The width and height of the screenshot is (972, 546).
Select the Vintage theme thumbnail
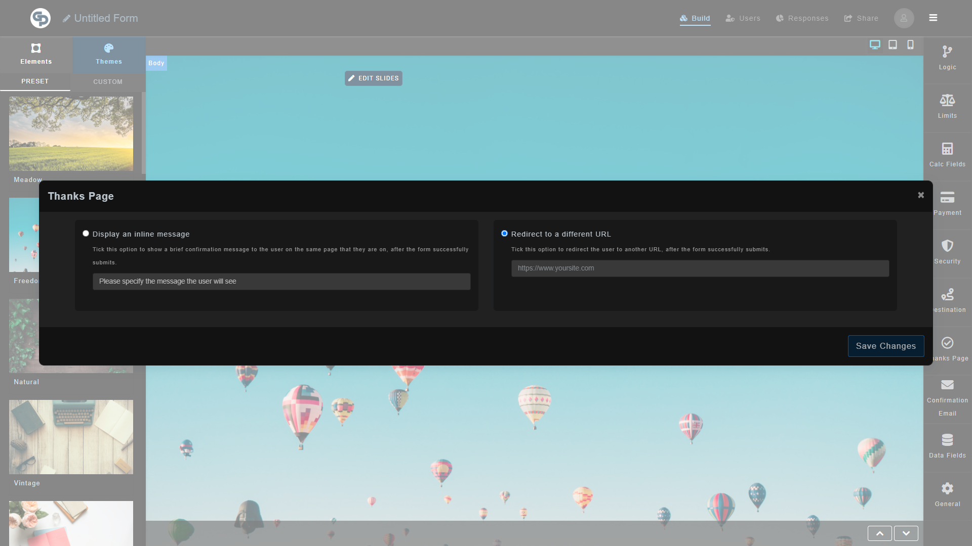(70, 437)
